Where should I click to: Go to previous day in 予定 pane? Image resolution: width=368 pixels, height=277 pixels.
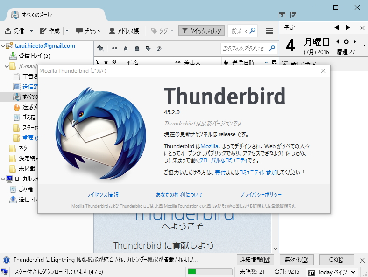[x=337, y=28]
